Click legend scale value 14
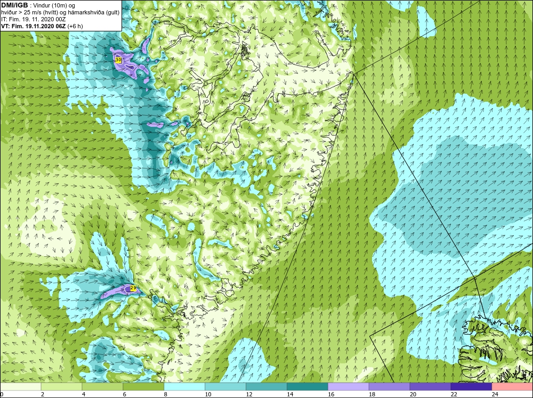 [290, 394]
